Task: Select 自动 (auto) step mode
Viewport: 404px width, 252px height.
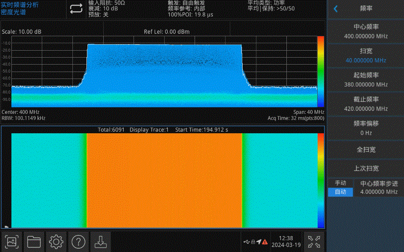Action: click(340, 192)
